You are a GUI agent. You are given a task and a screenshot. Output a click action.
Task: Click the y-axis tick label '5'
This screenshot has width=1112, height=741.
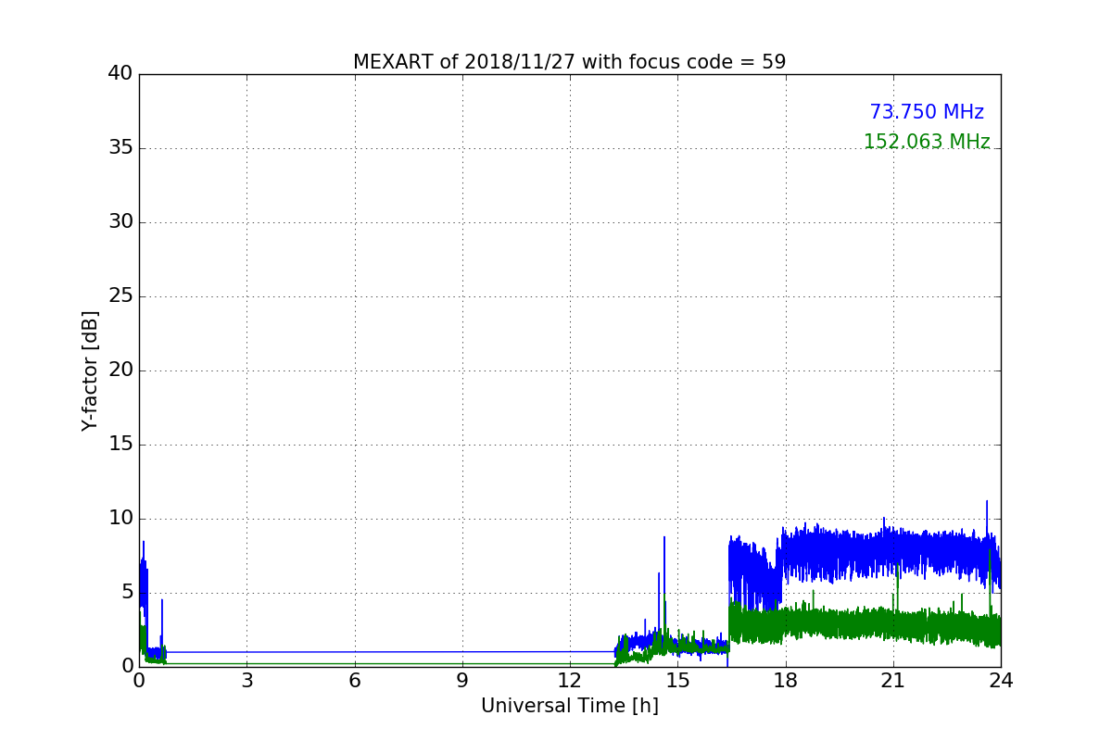pyautogui.click(x=127, y=593)
